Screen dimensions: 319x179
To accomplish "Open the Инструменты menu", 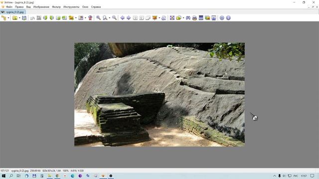I will (x=71, y=7).
